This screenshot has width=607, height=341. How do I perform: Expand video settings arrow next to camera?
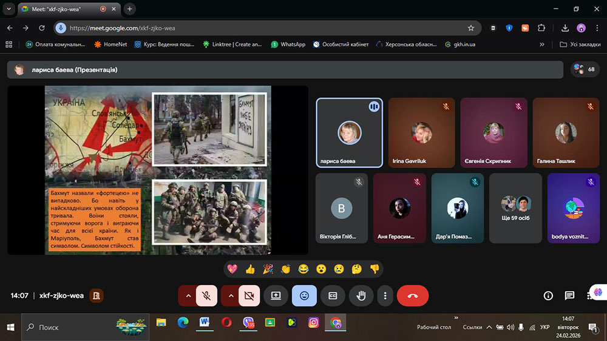coord(230,295)
